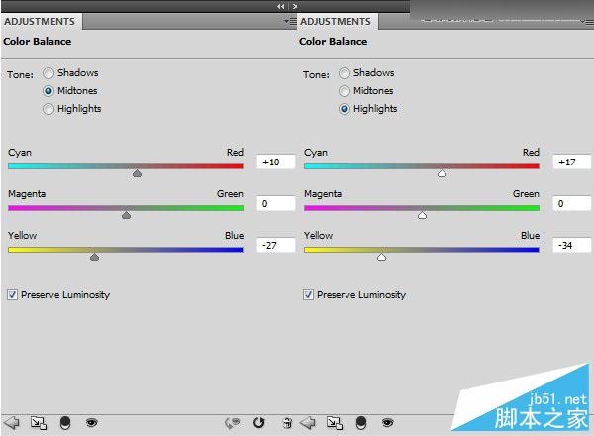Click the right panel Cyan label
Screen dimensions: 594x436
tap(316, 153)
